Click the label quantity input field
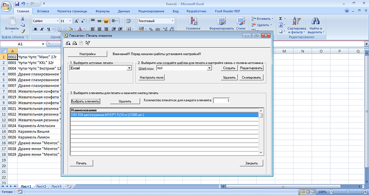 [222, 100]
